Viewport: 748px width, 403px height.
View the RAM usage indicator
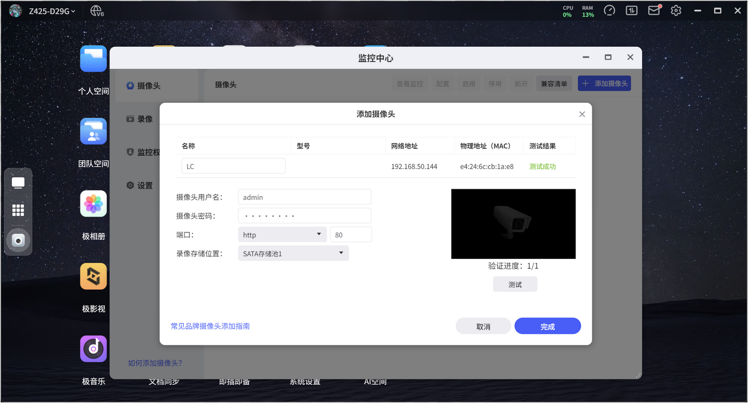click(587, 11)
